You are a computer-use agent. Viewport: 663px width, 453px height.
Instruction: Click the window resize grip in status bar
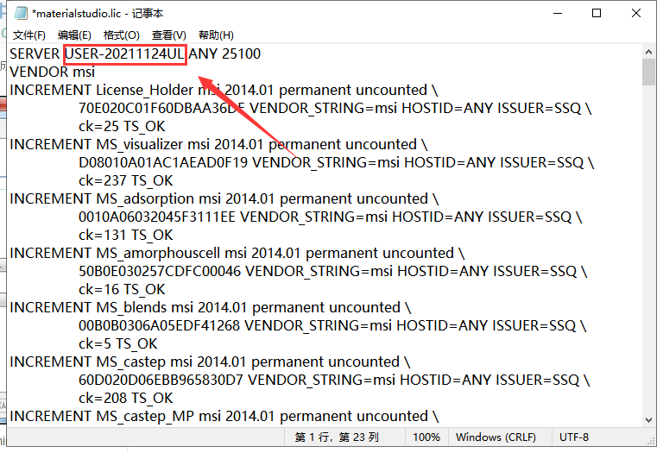tap(652, 441)
